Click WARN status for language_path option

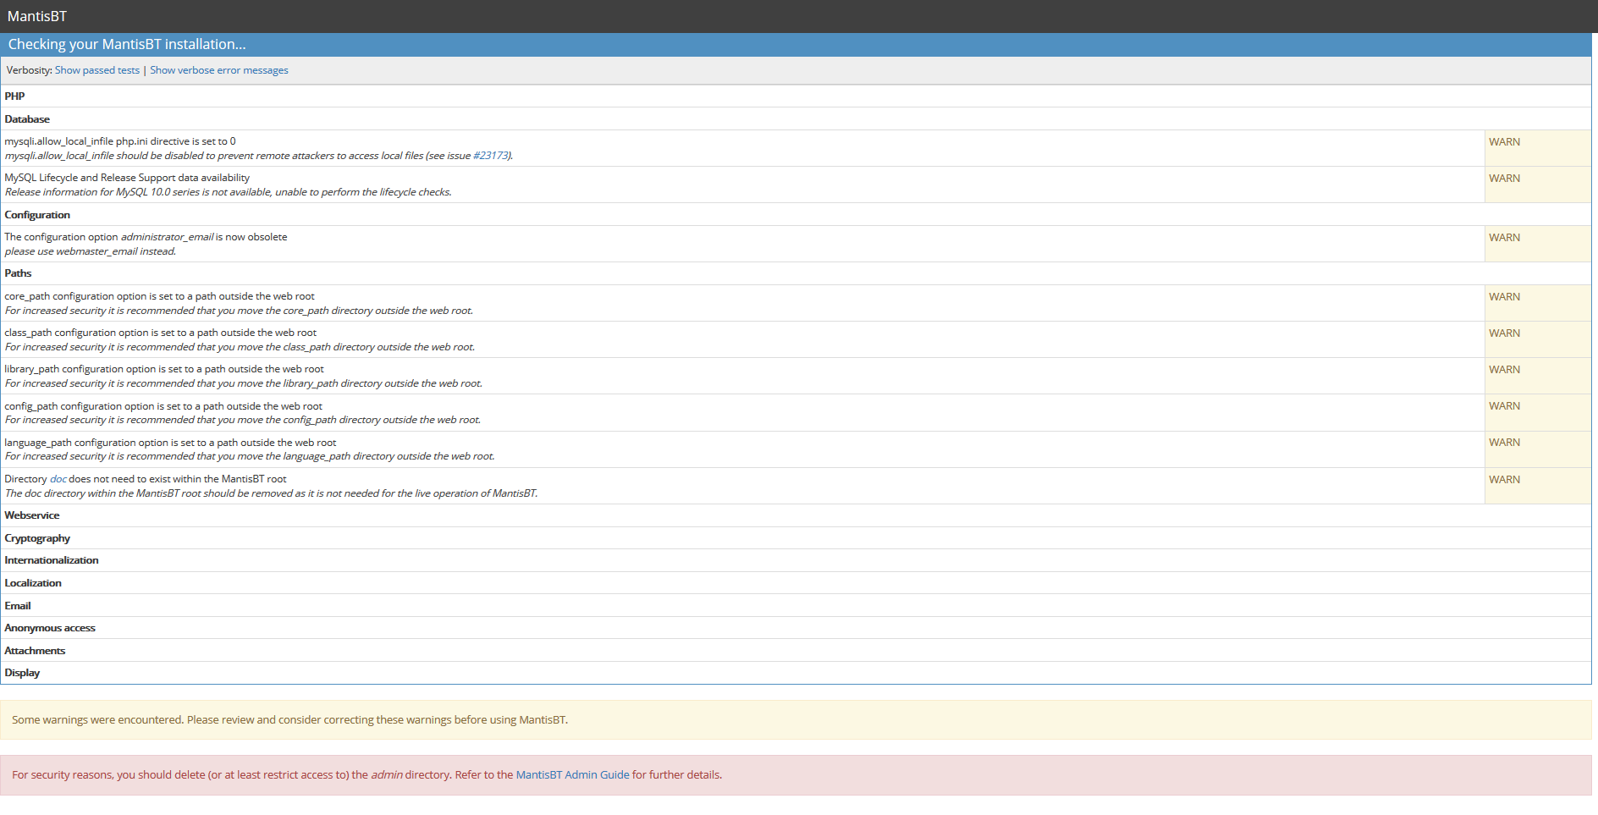coord(1504,443)
